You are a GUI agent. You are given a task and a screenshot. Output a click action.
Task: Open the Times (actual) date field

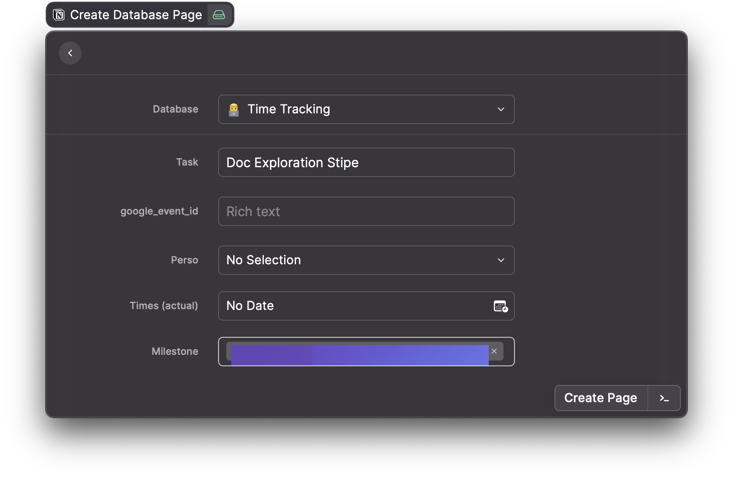[x=366, y=306]
